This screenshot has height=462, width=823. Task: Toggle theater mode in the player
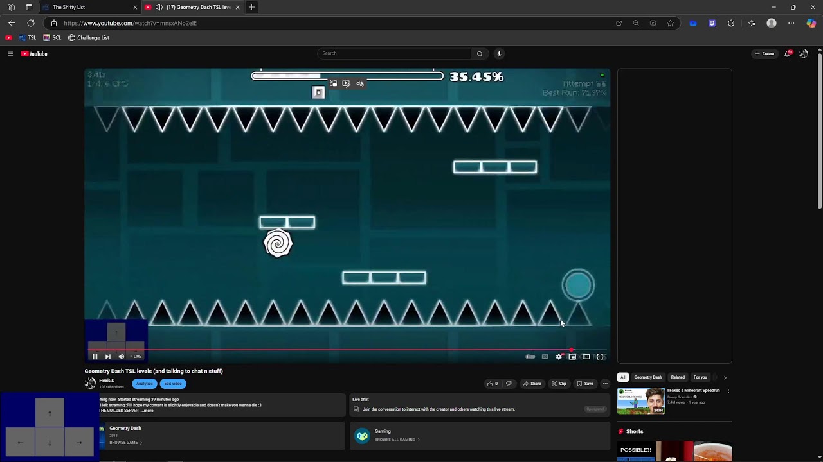(586, 357)
